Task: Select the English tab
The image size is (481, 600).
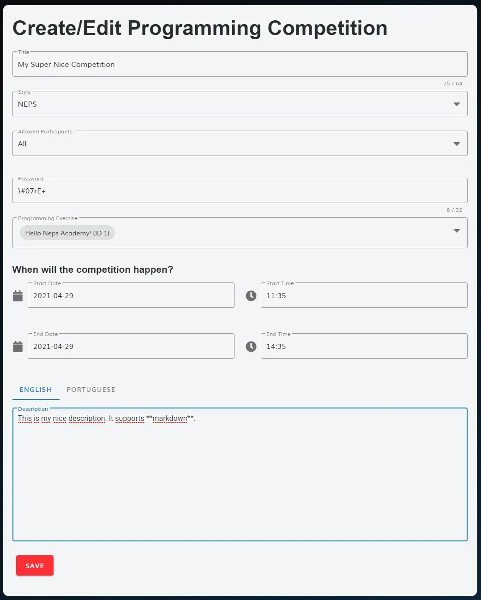Action: click(x=36, y=390)
